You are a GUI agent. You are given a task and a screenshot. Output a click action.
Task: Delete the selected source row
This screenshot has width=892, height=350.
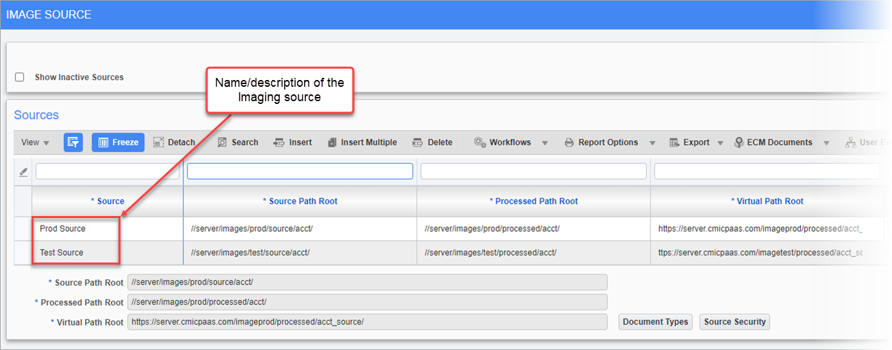(432, 142)
